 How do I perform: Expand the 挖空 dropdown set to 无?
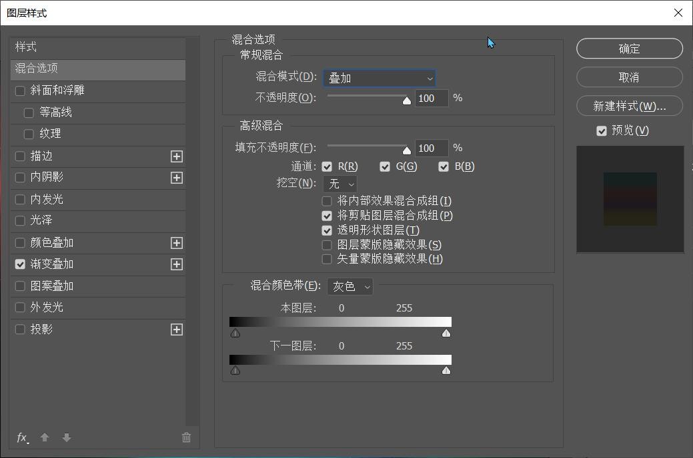[340, 184]
